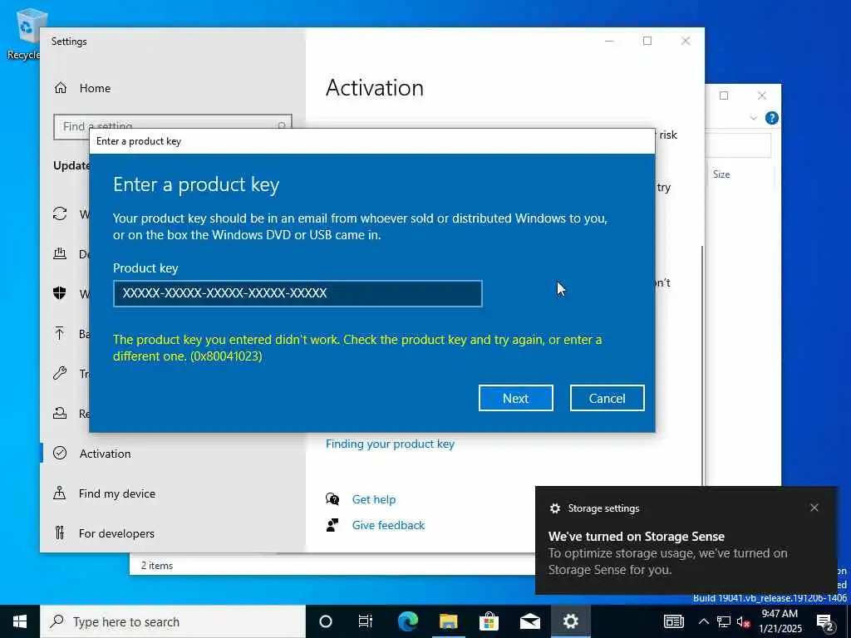Click the 2 items status bar text
Image resolution: width=851 pixels, height=638 pixels.
tap(157, 565)
